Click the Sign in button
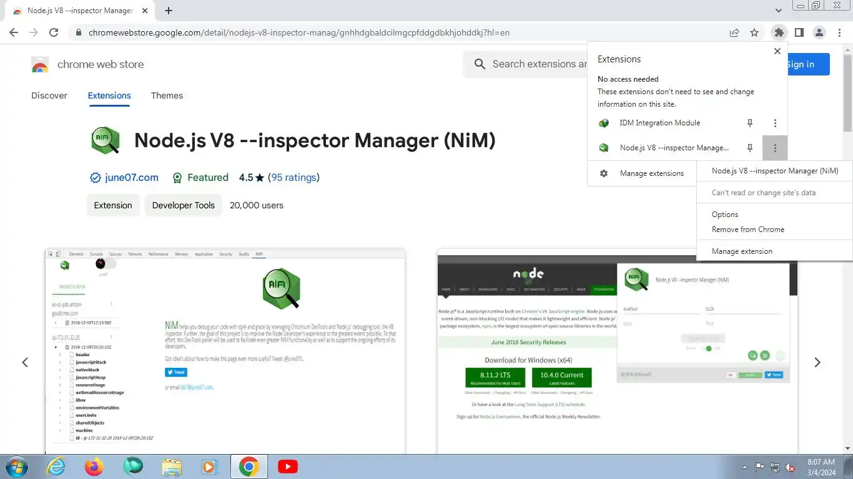 (808, 64)
